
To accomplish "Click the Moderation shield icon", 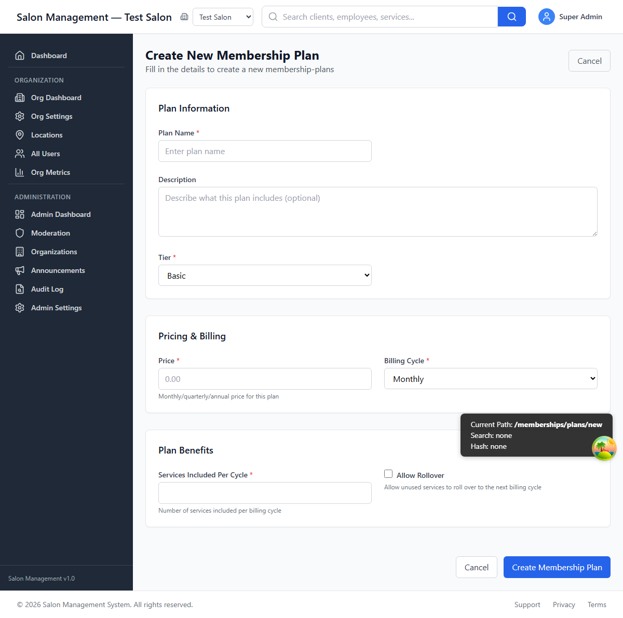I will click(20, 233).
